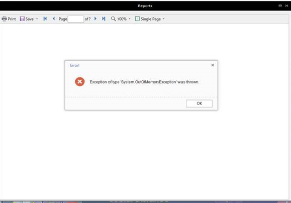Click OK in the Error dialog

coord(199,104)
